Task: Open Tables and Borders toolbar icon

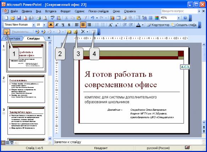Action: point(124,18)
